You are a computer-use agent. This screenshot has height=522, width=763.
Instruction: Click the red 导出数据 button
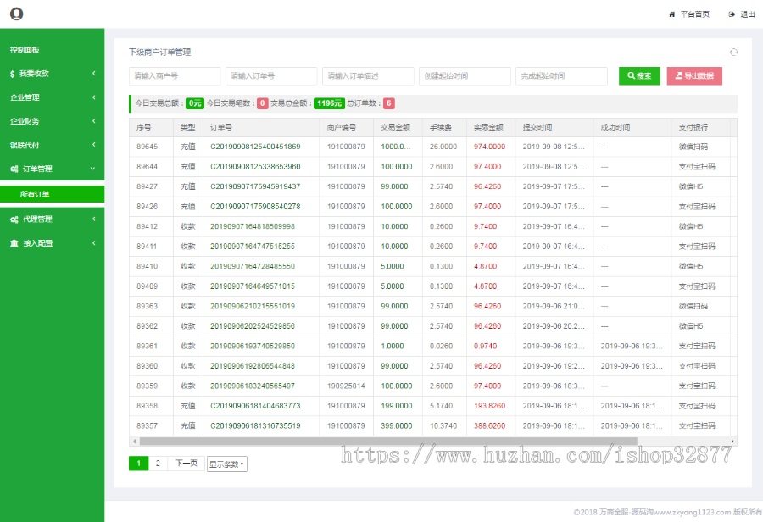coord(694,76)
